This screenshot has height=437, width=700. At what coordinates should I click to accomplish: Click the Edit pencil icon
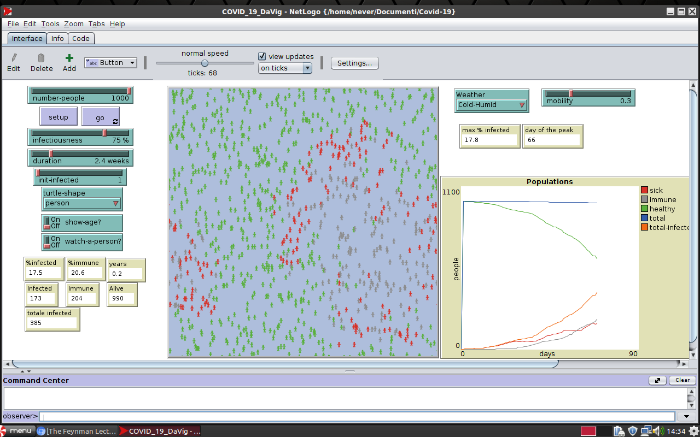tap(14, 58)
